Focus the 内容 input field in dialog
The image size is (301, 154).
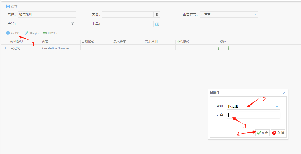tap(253, 115)
